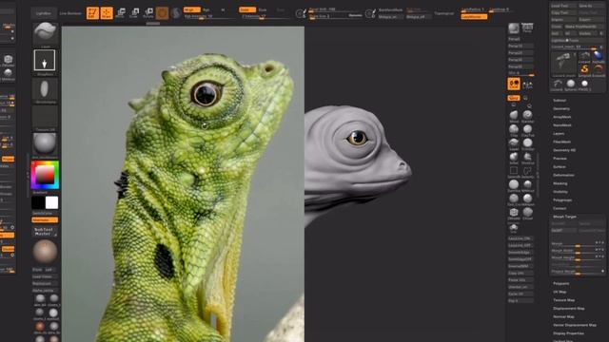
Task: Expand the Geometry section
Action: coord(561,108)
